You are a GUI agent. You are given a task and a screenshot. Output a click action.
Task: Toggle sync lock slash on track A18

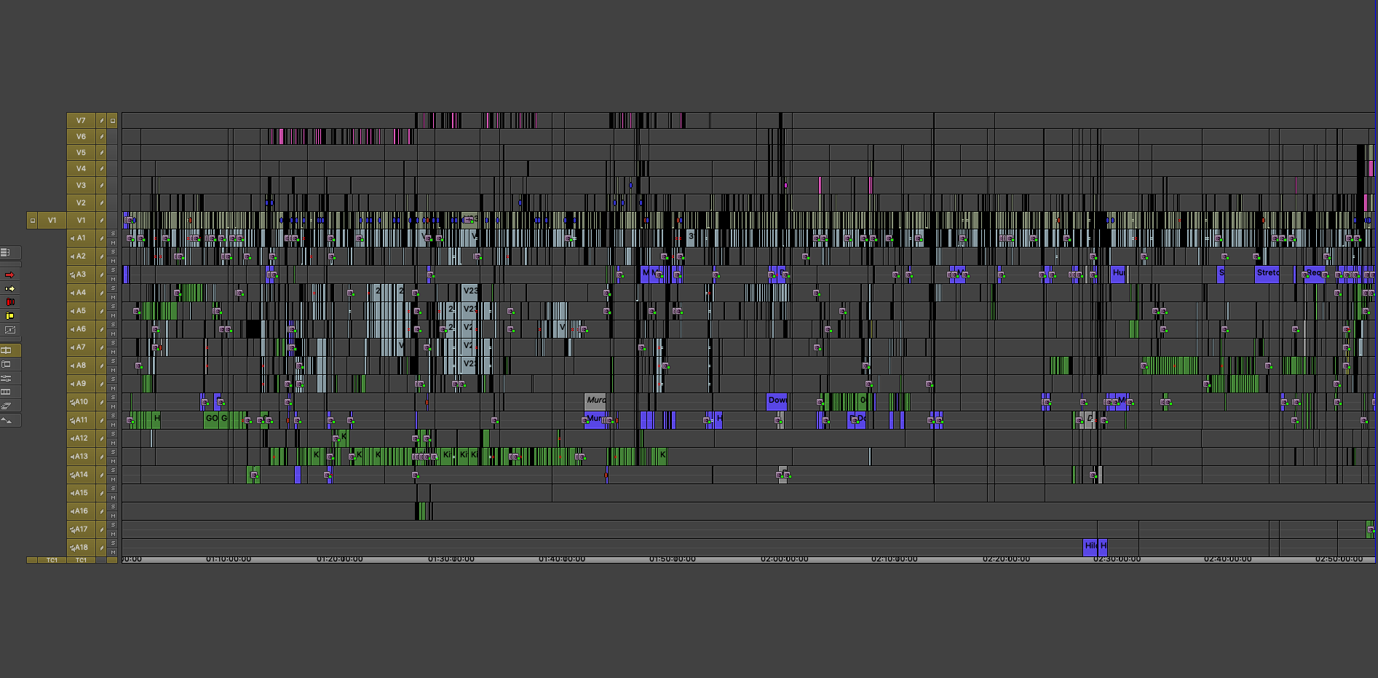(x=102, y=548)
